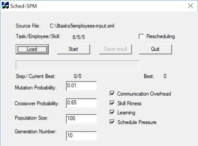Enable the Rescheduling checkbox
The height and width of the screenshot is (146, 198).
(141, 36)
